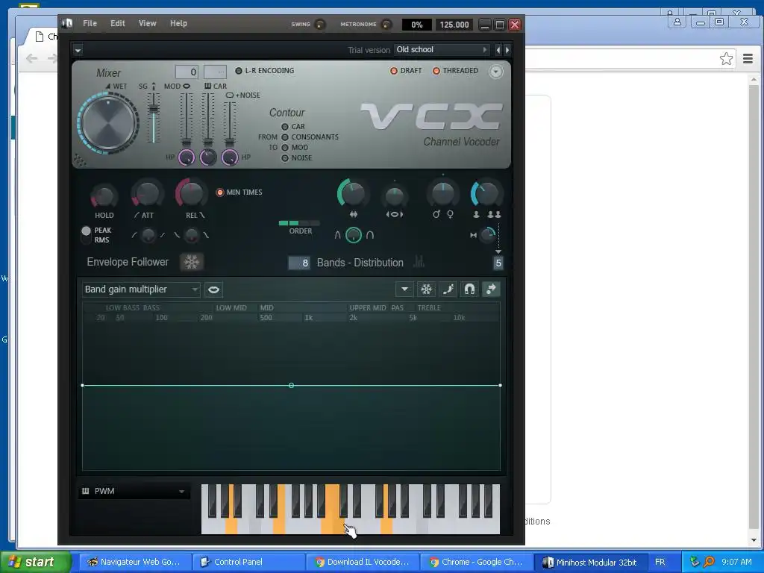Select Contour MOD option

(285, 148)
